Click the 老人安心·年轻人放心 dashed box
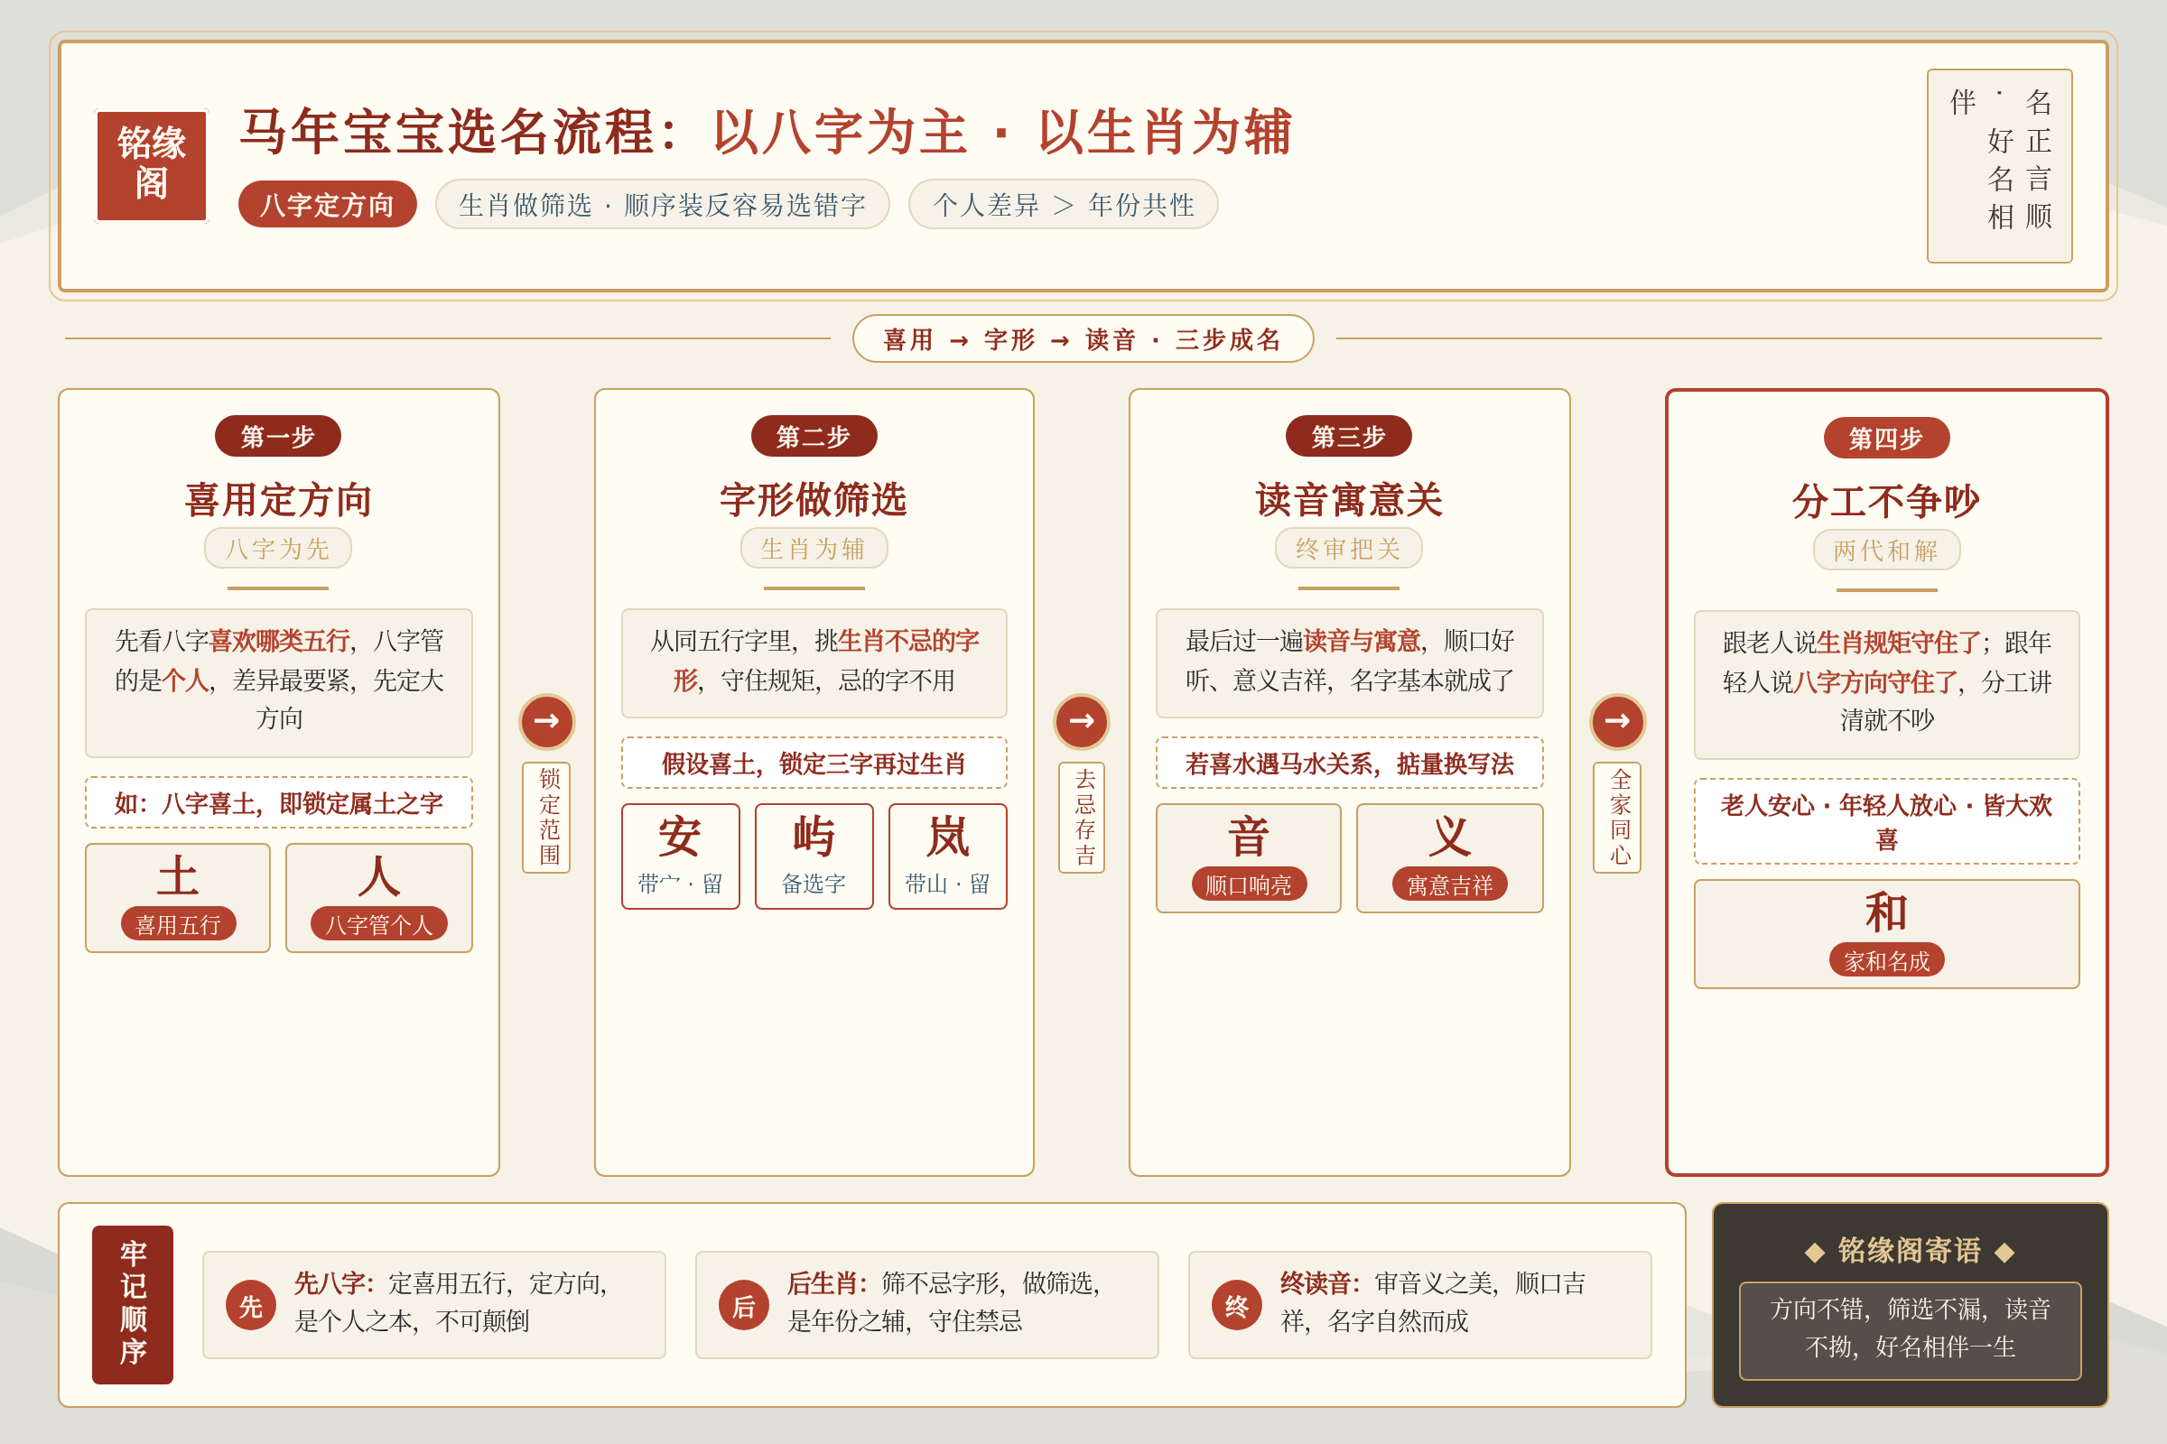This screenshot has height=1444, width=2167. (1886, 820)
